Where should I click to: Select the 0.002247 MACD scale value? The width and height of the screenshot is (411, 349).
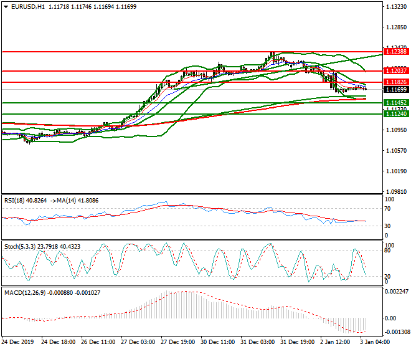pos(397,292)
